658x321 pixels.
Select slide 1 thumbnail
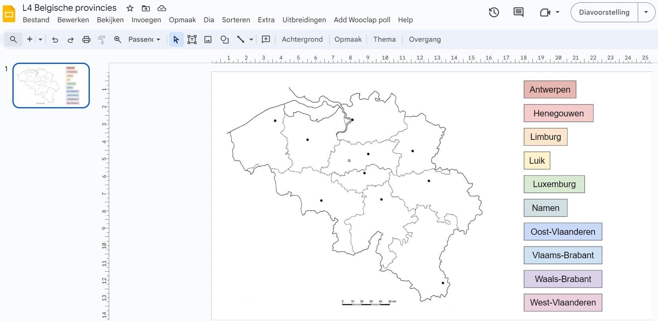(51, 85)
